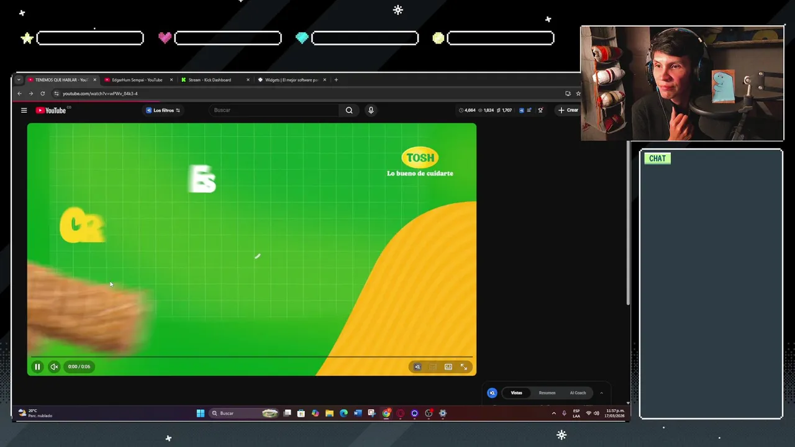795x447 pixels.
Task: Close the Stream - Kick Dashboard tab
Action: (248, 79)
